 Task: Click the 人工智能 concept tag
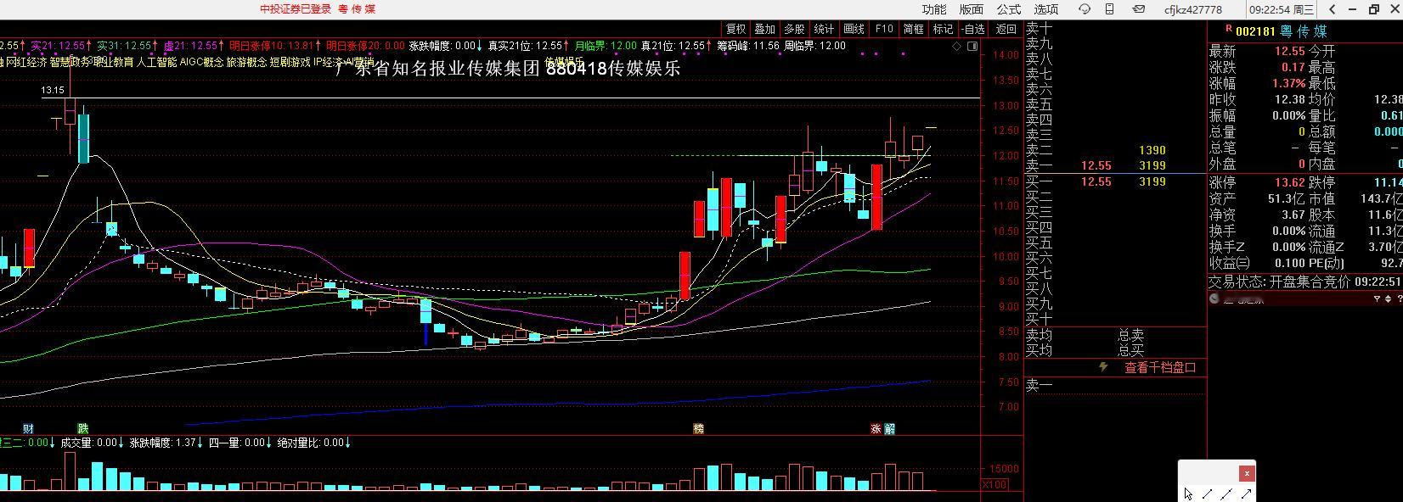(157, 62)
